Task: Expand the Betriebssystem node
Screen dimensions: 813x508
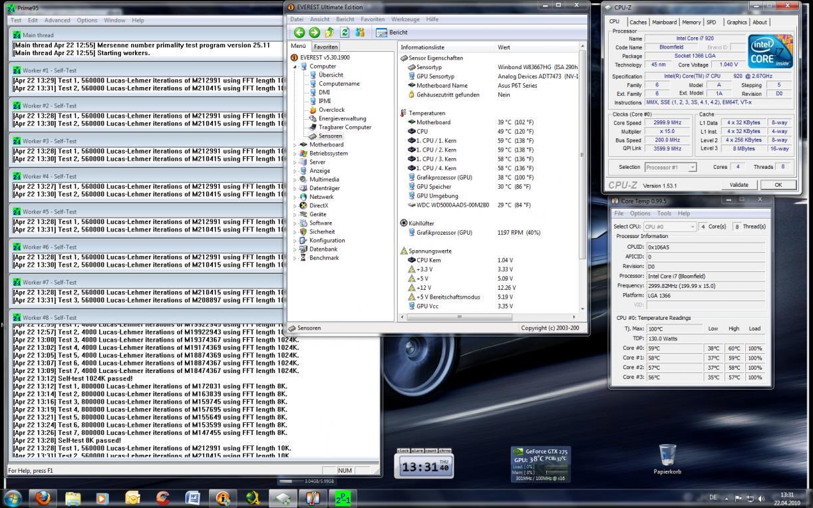Action: [295, 153]
